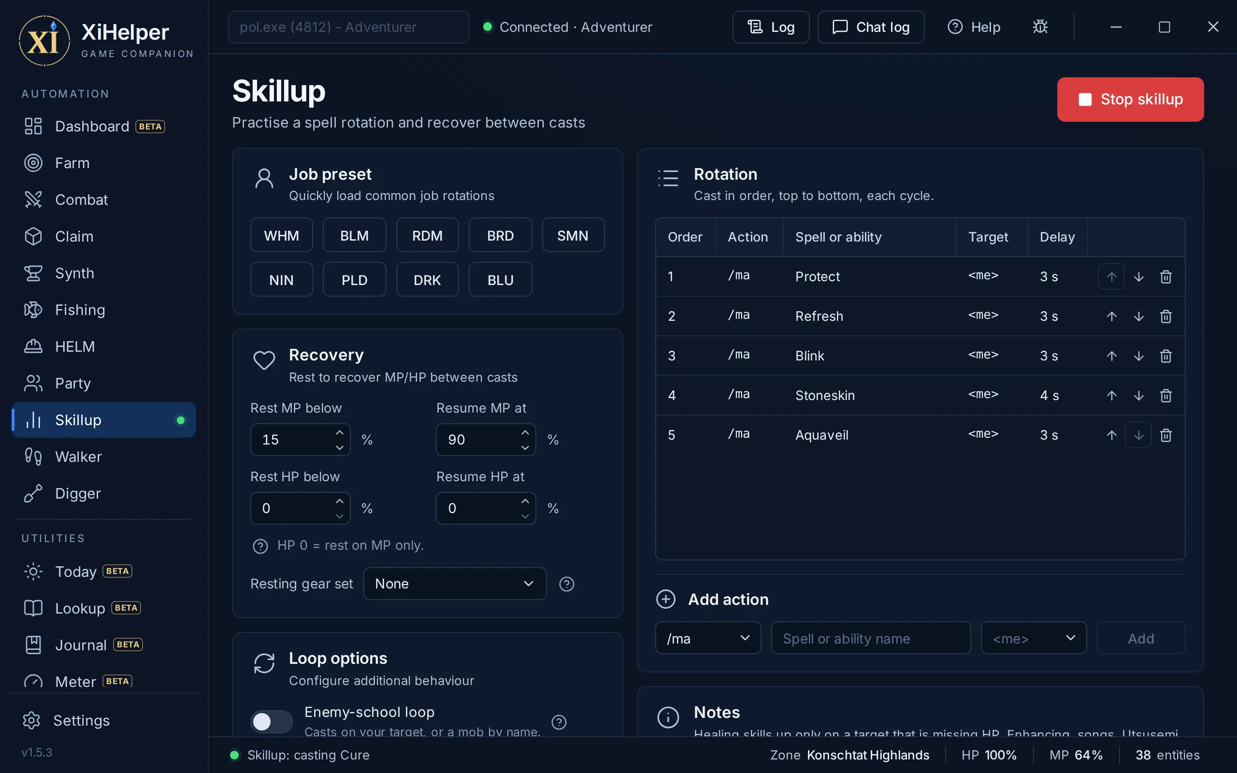Image resolution: width=1237 pixels, height=773 pixels.
Task: Click the Recovery heart icon
Action: click(x=264, y=360)
